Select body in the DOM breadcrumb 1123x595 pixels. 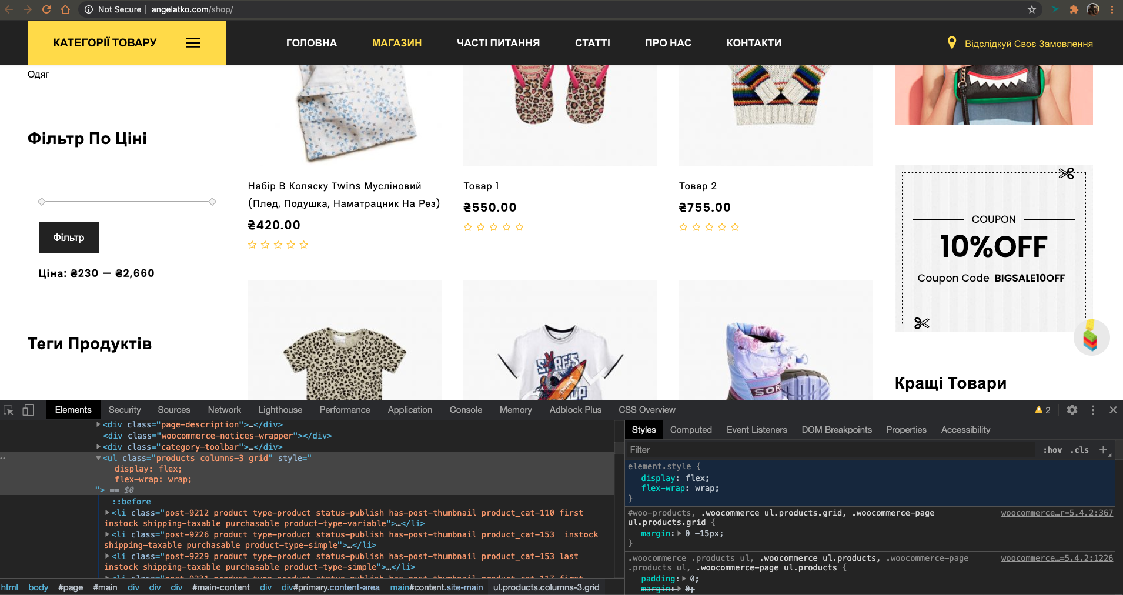(38, 587)
